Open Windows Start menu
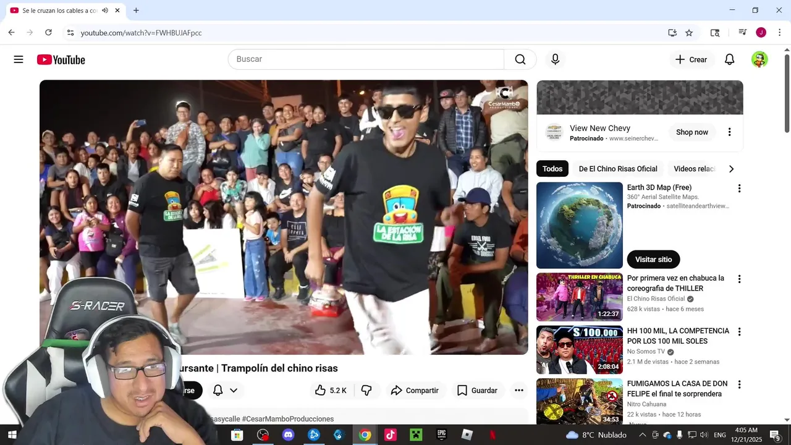Screen dimensions: 791x445 coord(12,435)
